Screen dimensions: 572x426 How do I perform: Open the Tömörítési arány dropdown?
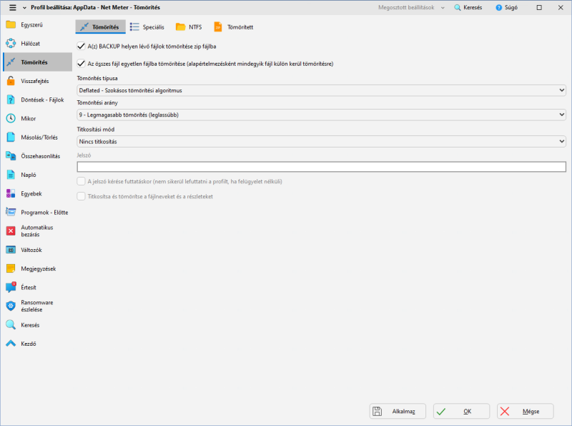pos(321,115)
